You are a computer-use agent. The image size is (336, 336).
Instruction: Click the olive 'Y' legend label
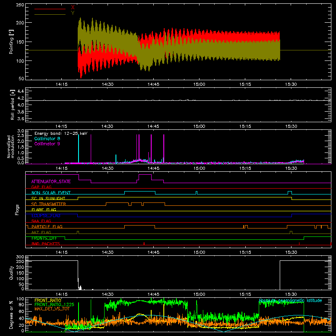coord(73,13)
